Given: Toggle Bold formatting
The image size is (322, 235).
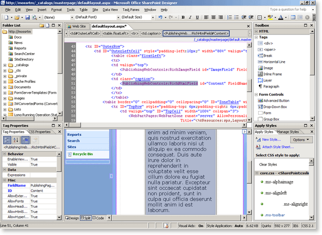Looking at the screenshot, I should (x=183, y=17).
